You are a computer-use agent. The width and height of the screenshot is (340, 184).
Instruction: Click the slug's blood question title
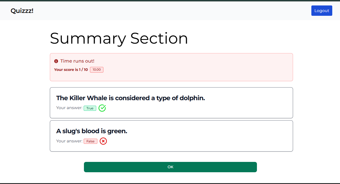(92, 131)
